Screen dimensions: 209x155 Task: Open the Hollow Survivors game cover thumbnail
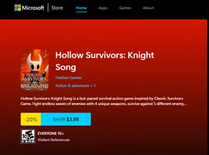(x=35, y=70)
